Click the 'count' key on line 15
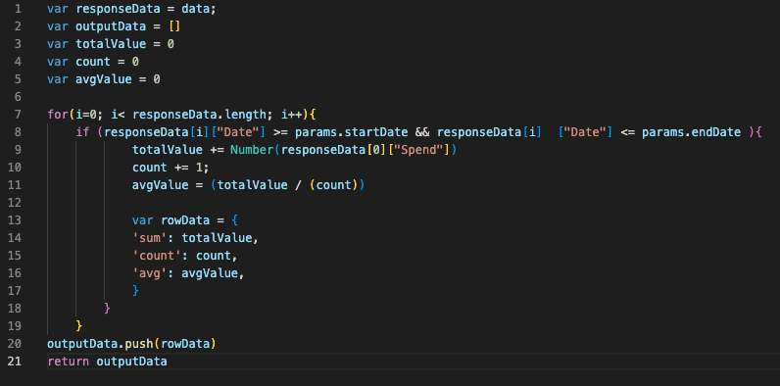Image resolution: width=780 pixels, height=386 pixels. [x=157, y=256]
